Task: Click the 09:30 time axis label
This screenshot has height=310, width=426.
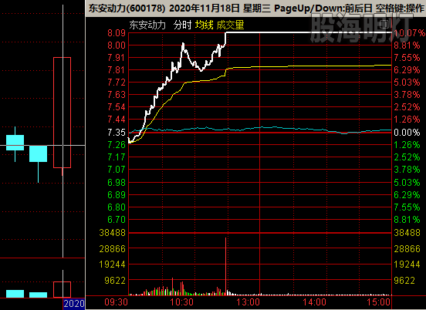Action: 116,302
